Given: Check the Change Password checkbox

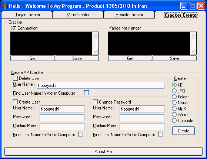Looking at the screenshot, I should point(95,102).
